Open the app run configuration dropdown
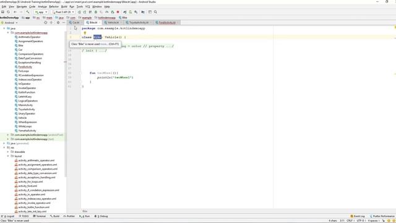 pyautogui.click(x=41, y=12)
